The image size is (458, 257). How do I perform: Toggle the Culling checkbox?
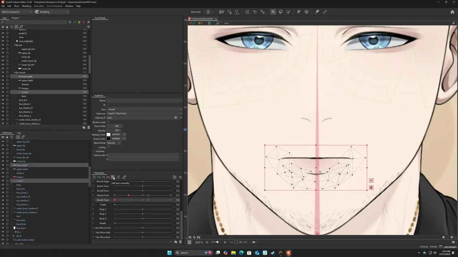(x=108, y=147)
